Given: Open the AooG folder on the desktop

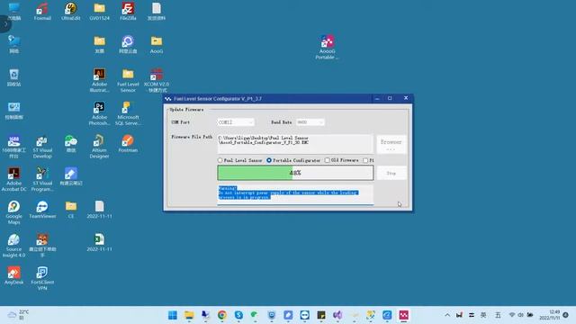Looking at the screenshot, I should click(x=157, y=44).
